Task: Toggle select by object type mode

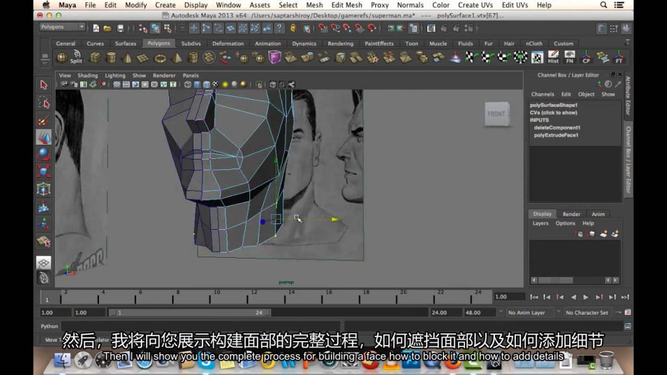Action: [155, 29]
